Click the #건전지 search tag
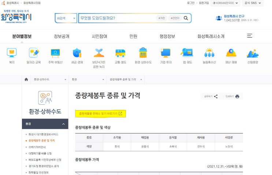Screen dimensions: 272x175 click(175, 18)
